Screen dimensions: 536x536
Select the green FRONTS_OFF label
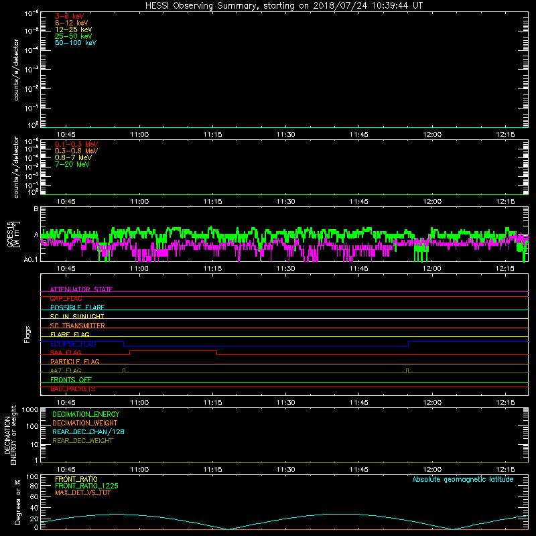[x=71, y=380]
